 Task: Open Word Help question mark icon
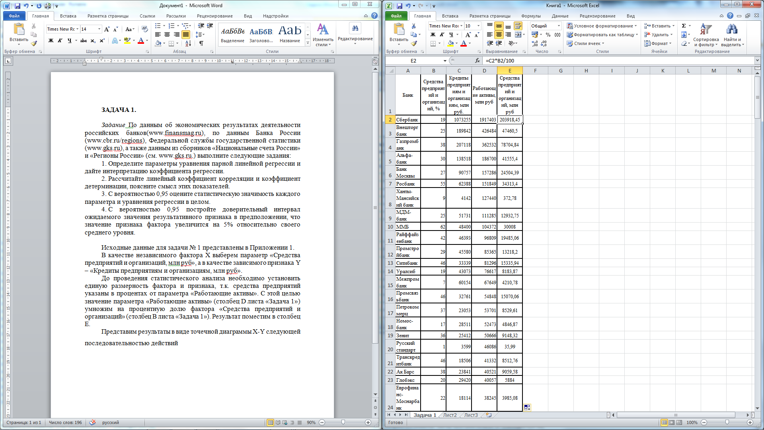click(374, 16)
